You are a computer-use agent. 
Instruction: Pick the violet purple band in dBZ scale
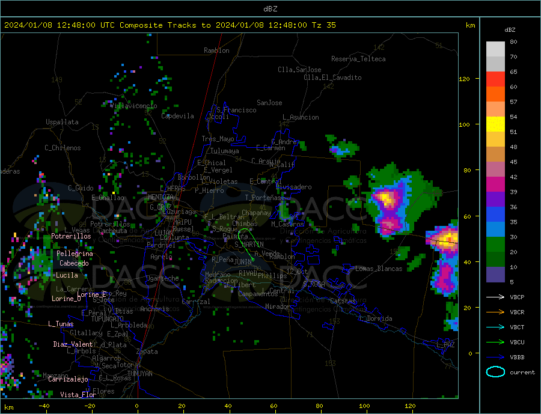pos(495,199)
